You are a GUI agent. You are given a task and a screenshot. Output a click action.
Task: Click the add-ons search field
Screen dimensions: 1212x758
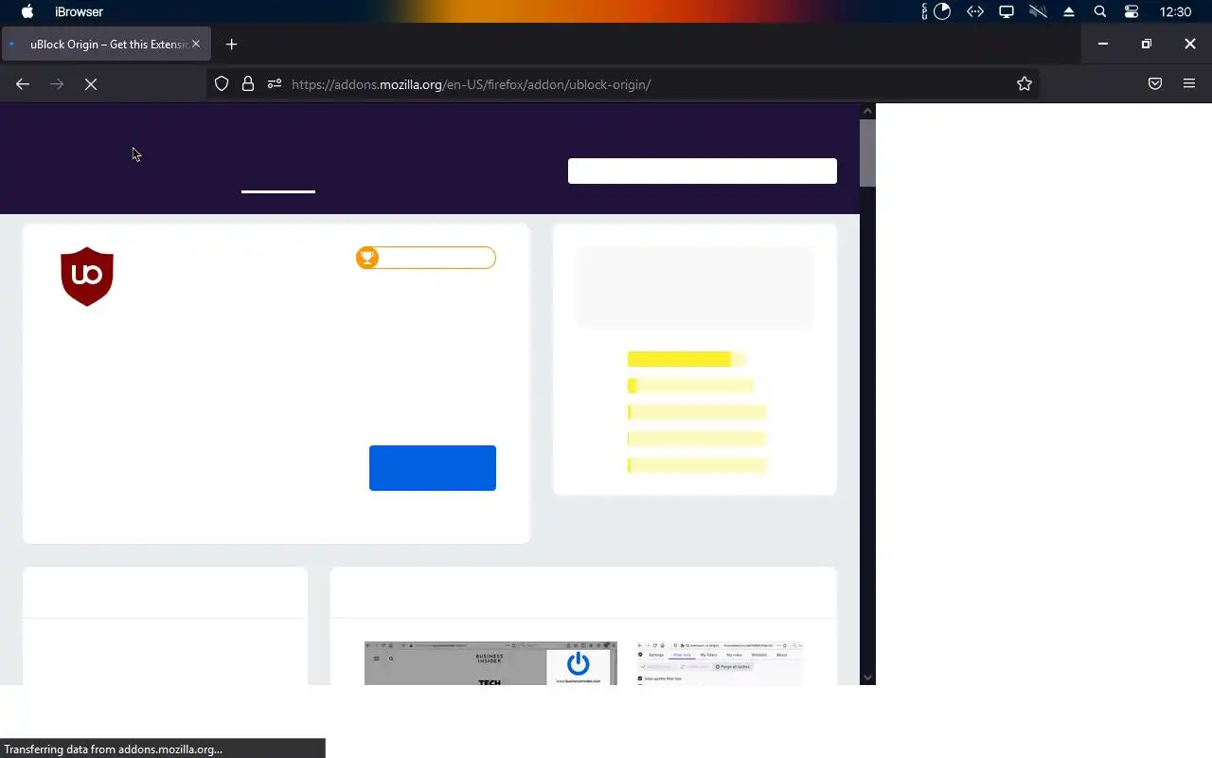click(x=703, y=171)
